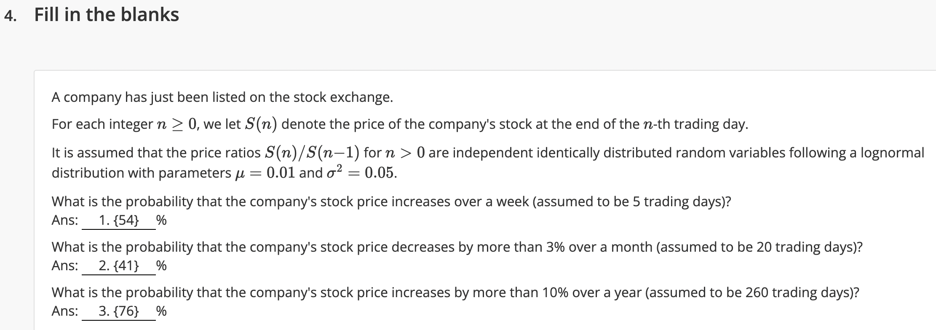Click the S(n)/S(n−1) price ratio formula
Viewport: 936px width, 330px height.
(x=312, y=152)
